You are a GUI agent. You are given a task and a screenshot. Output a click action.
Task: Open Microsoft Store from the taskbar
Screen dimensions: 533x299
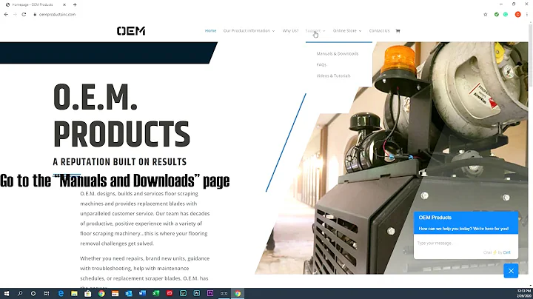point(87,293)
